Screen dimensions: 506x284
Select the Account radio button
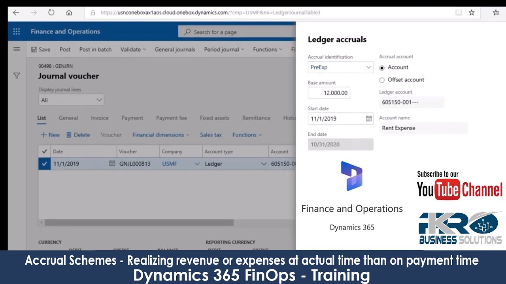[x=382, y=68]
